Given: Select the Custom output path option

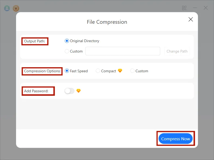Looking at the screenshot, I should pyautogui.click(x=67, y=51).
